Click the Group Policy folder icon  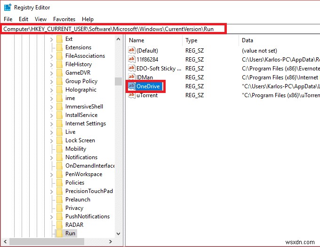[x=59, y=81]
